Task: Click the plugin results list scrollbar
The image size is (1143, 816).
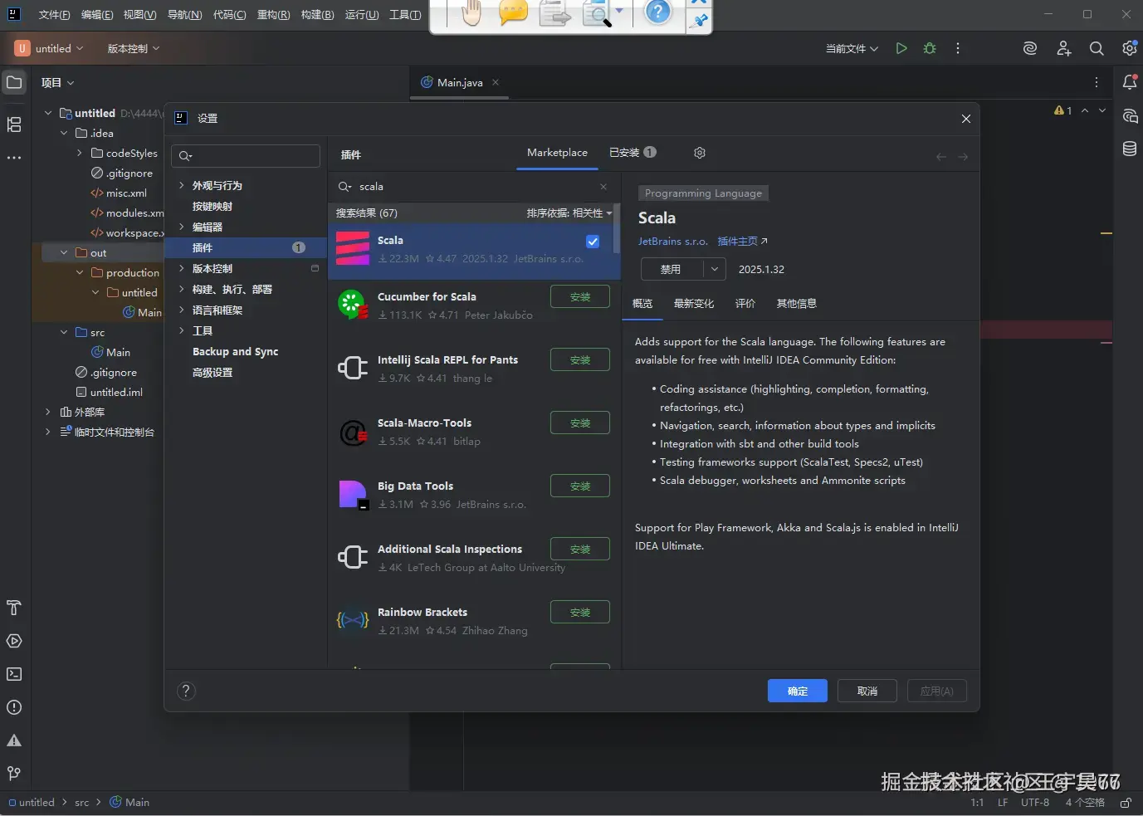Action: click(616, 228)
